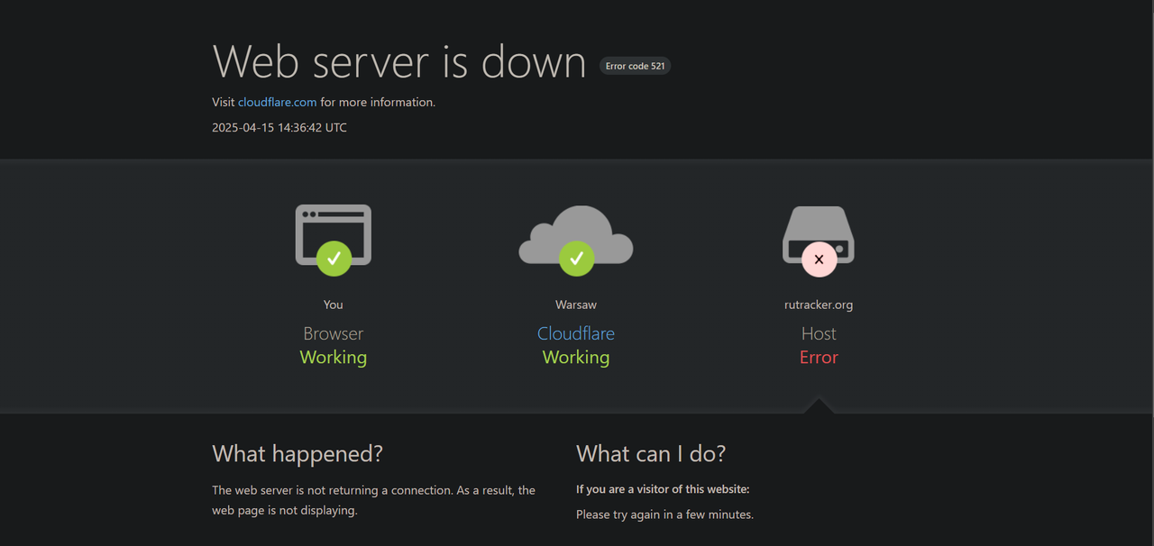Click the Host label

tap(819, 333)
